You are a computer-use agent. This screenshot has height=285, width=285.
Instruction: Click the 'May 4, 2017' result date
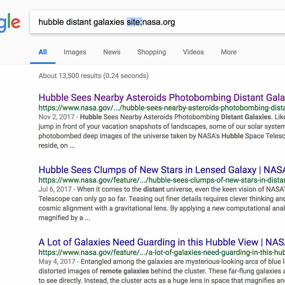[x=57, y=262]
